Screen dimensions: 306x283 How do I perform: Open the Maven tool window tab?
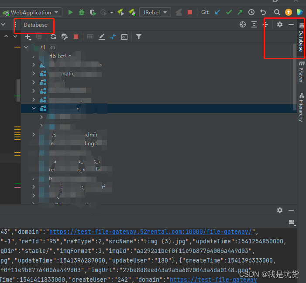pos(301,72)
